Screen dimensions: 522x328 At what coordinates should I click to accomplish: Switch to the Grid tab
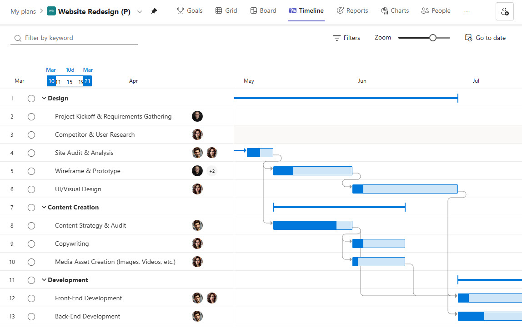[226, 10]
